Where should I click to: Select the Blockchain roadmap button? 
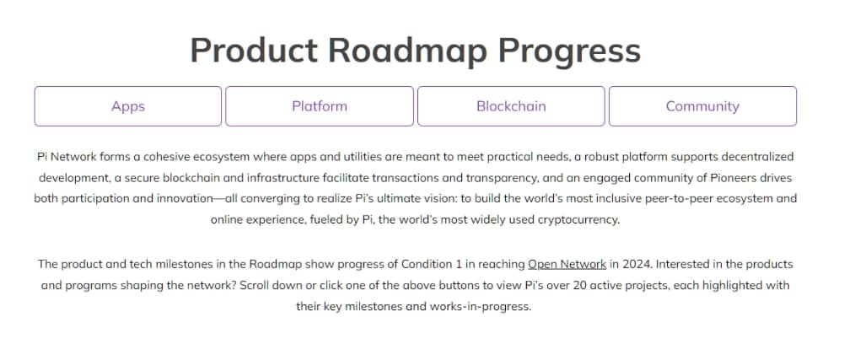[x=511, y=106]
